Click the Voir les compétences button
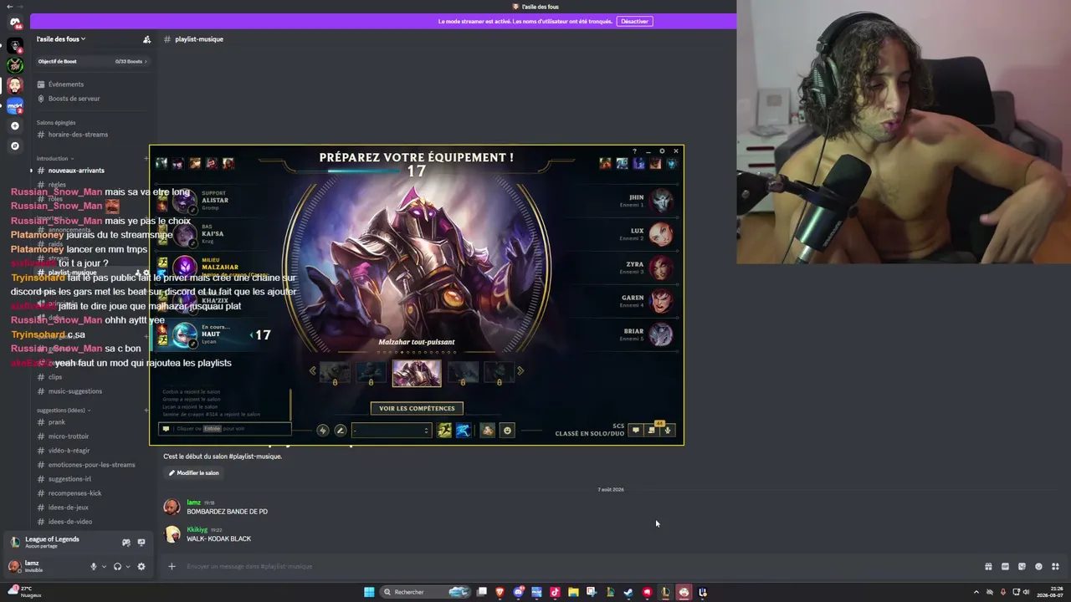This screenshot has width=1071, height=602. pos(417,408)
